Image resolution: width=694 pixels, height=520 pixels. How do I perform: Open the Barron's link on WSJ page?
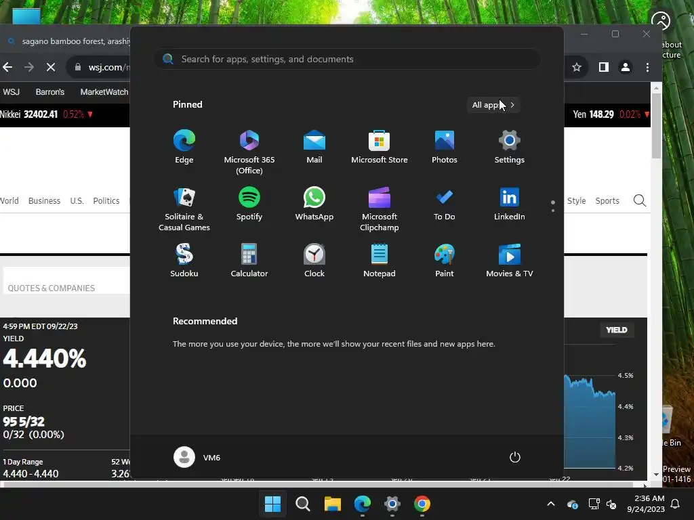click(x=50, y=92)
